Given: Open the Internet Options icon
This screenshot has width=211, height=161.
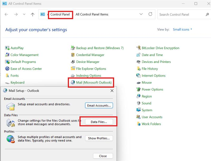Looking at the screenshot, I should [138, 76].
